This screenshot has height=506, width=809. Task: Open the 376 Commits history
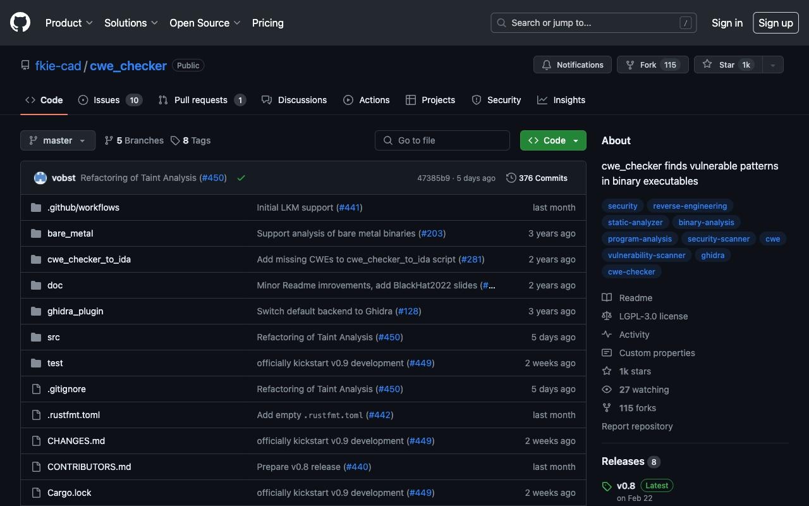pos(537,178)
